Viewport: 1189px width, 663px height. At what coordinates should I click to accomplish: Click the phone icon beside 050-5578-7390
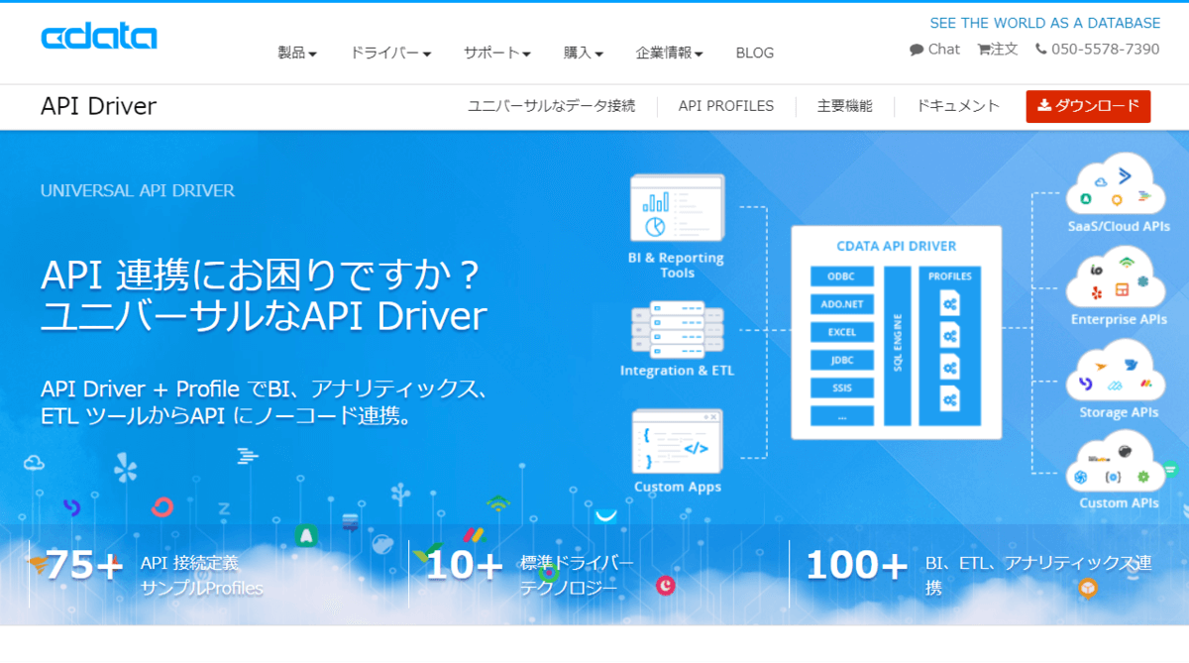point(1041,50)
